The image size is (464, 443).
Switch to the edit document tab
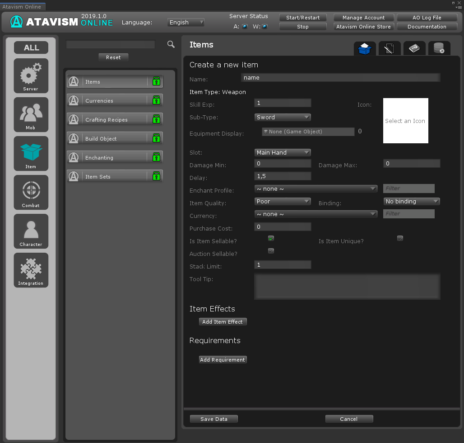coord(390,48)
